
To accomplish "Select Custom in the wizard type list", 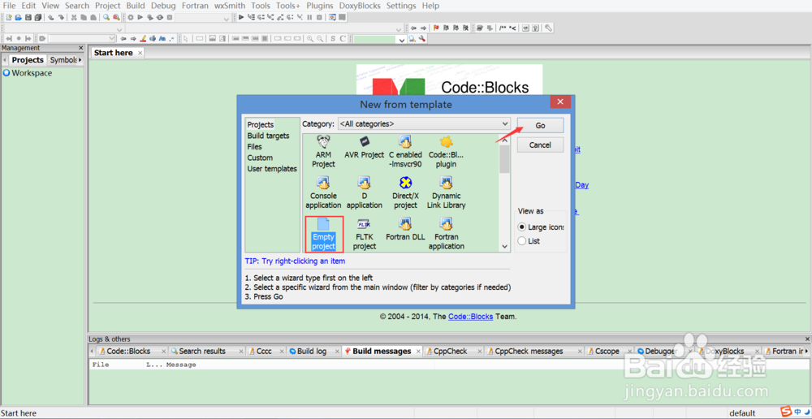I will tap(260, 158).
